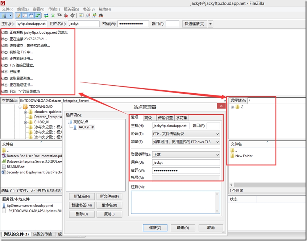Toggle the transfer queue display icon
Screen dimensions: 307x241
(38, 16)
